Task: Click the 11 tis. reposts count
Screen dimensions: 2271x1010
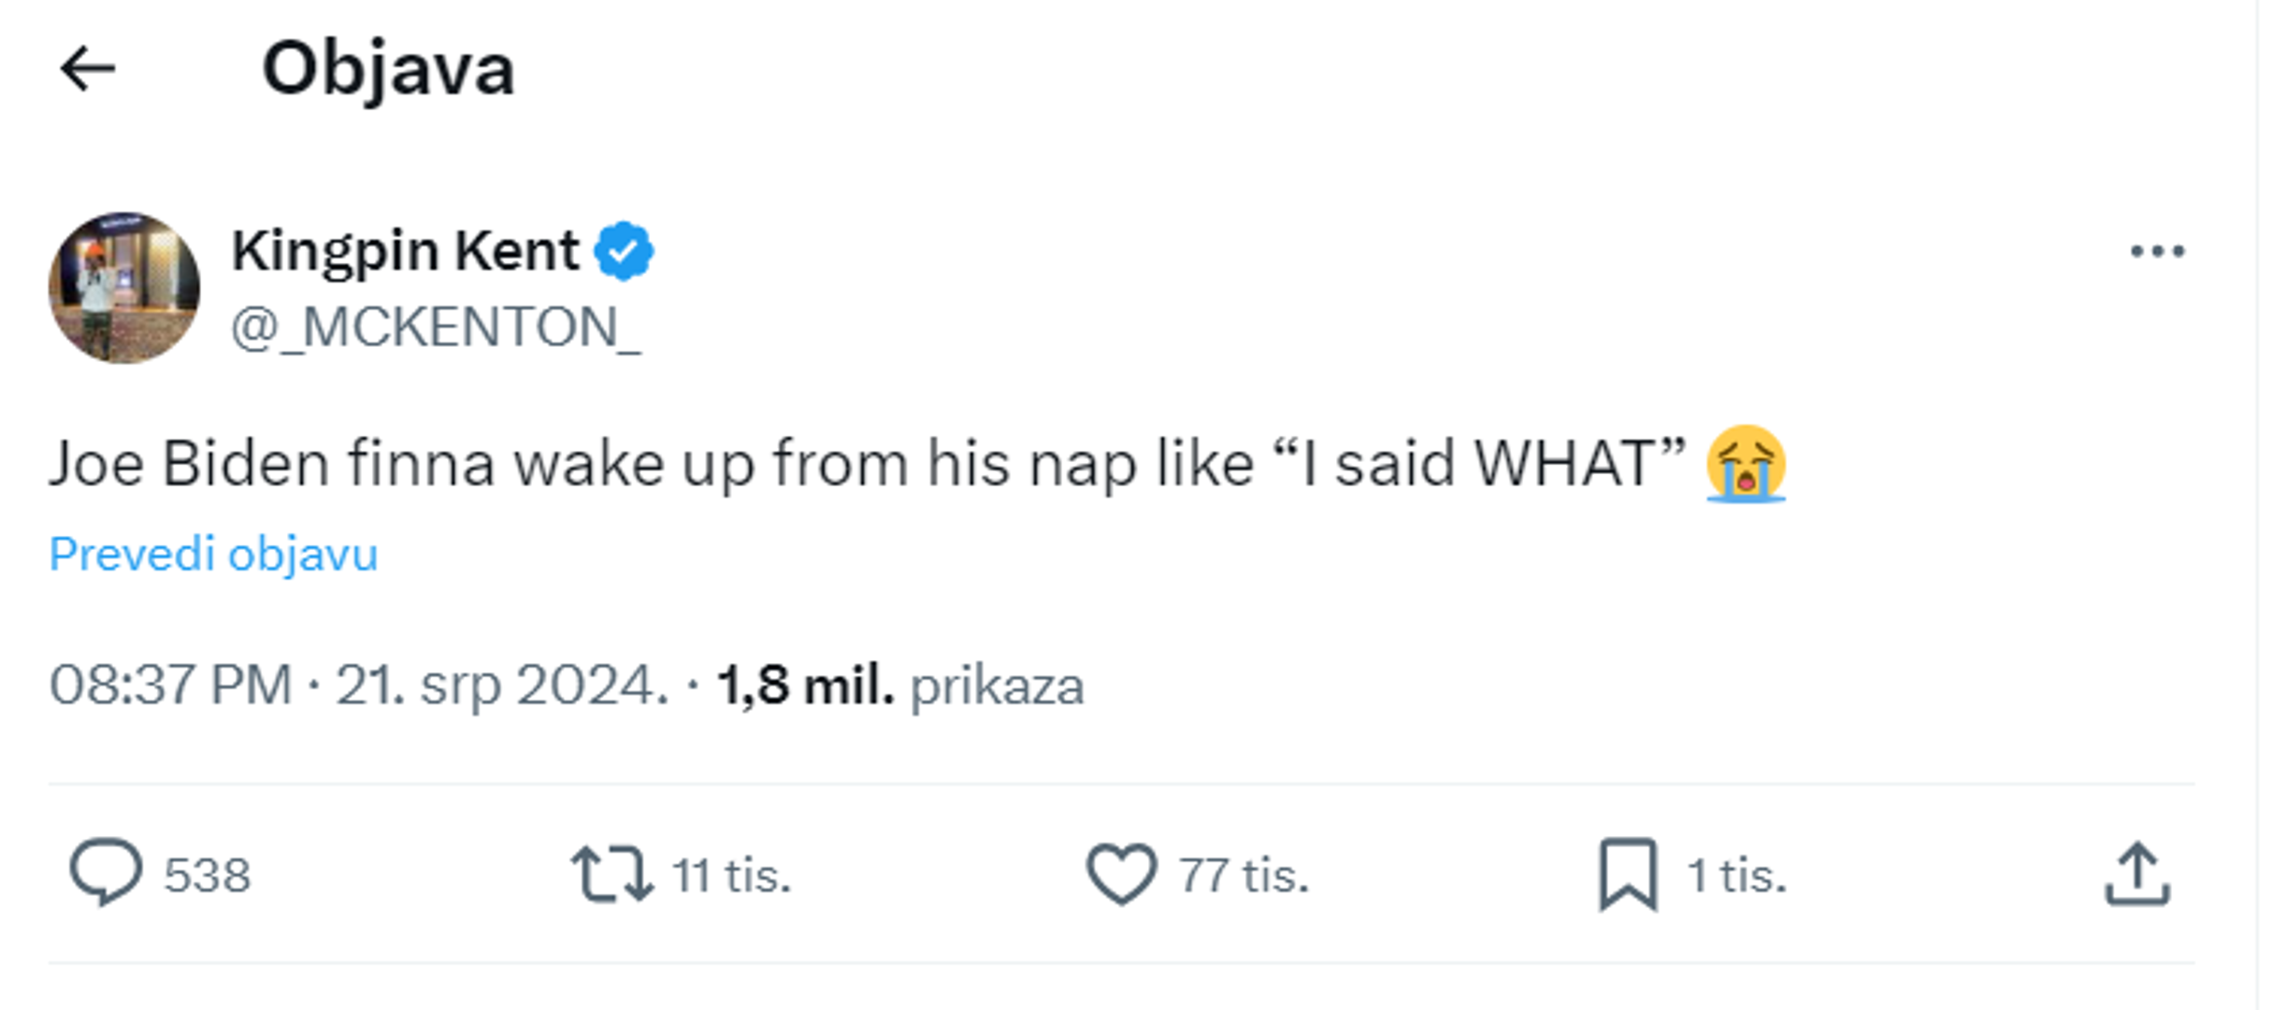Action: click(x=731, y=876)
